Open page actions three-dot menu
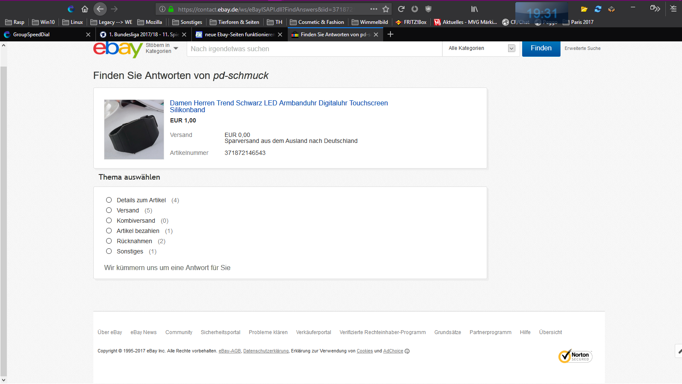Viewport: 682px width, 384px height. (x=374, y=9)
